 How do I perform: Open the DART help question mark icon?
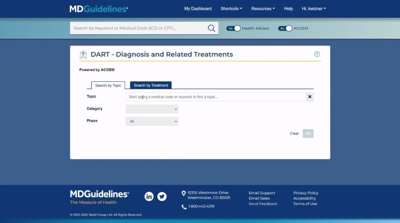[317, 54]
